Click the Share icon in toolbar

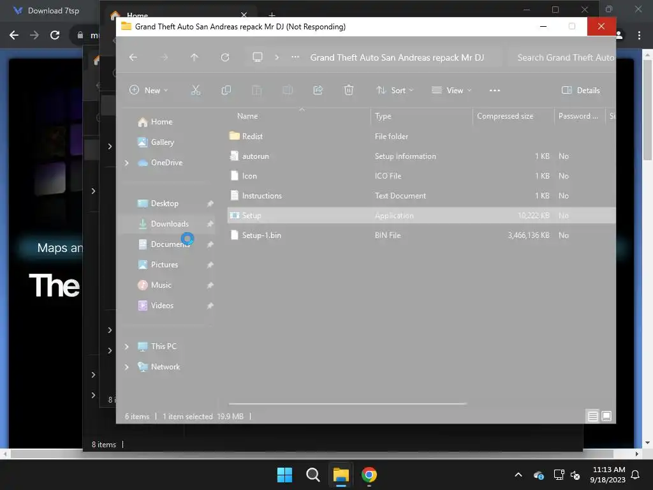tap(318, 90)
